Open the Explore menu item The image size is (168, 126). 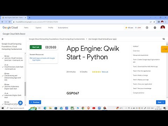(38, 28)
